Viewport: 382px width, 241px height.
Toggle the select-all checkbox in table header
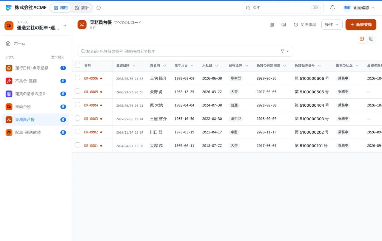pyautogui.click(x=78, y=65)
